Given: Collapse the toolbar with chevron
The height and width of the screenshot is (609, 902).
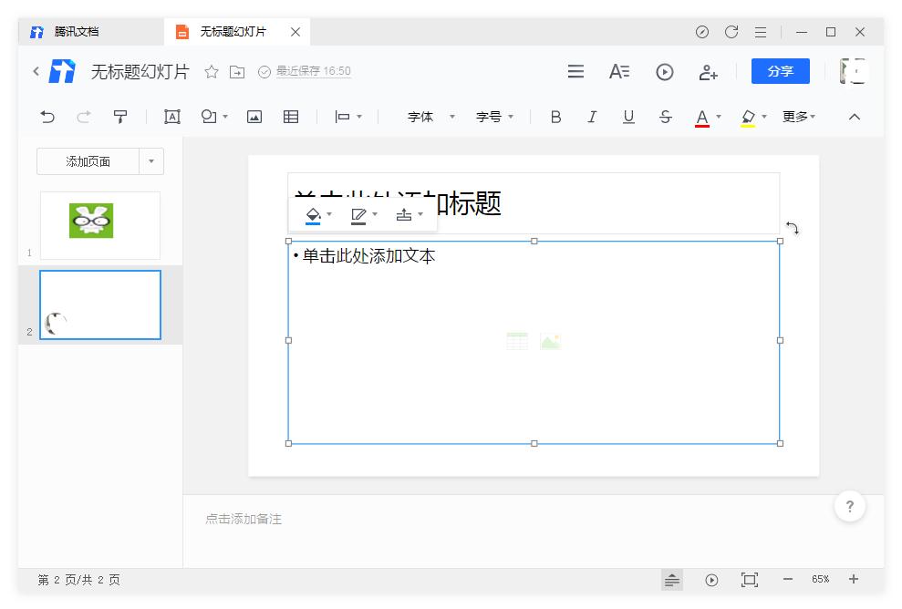Looking at the screenshot, I should point(855,118).
